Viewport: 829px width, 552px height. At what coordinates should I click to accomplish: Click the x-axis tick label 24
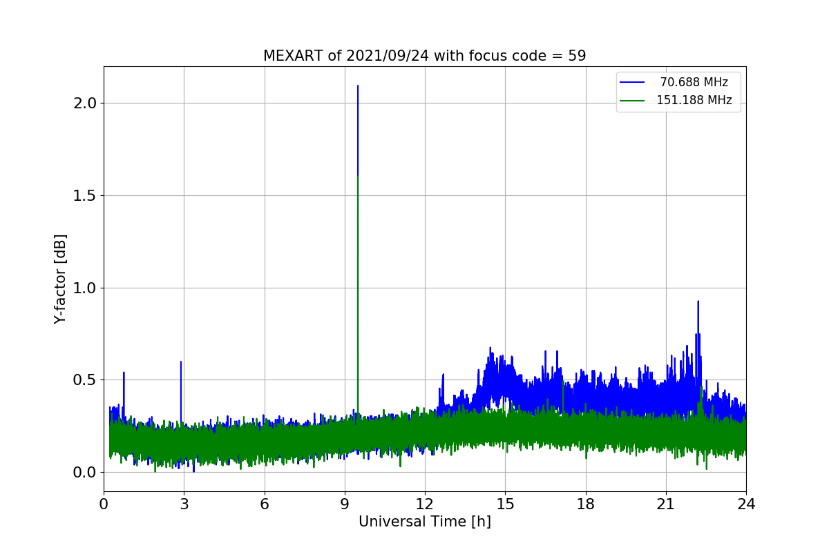pos(746,504)
